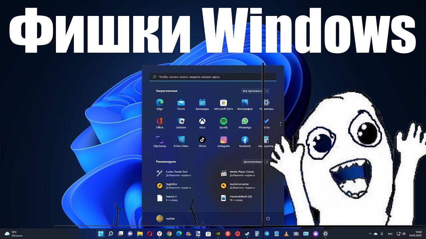Launch the Office app

[160, 123]
